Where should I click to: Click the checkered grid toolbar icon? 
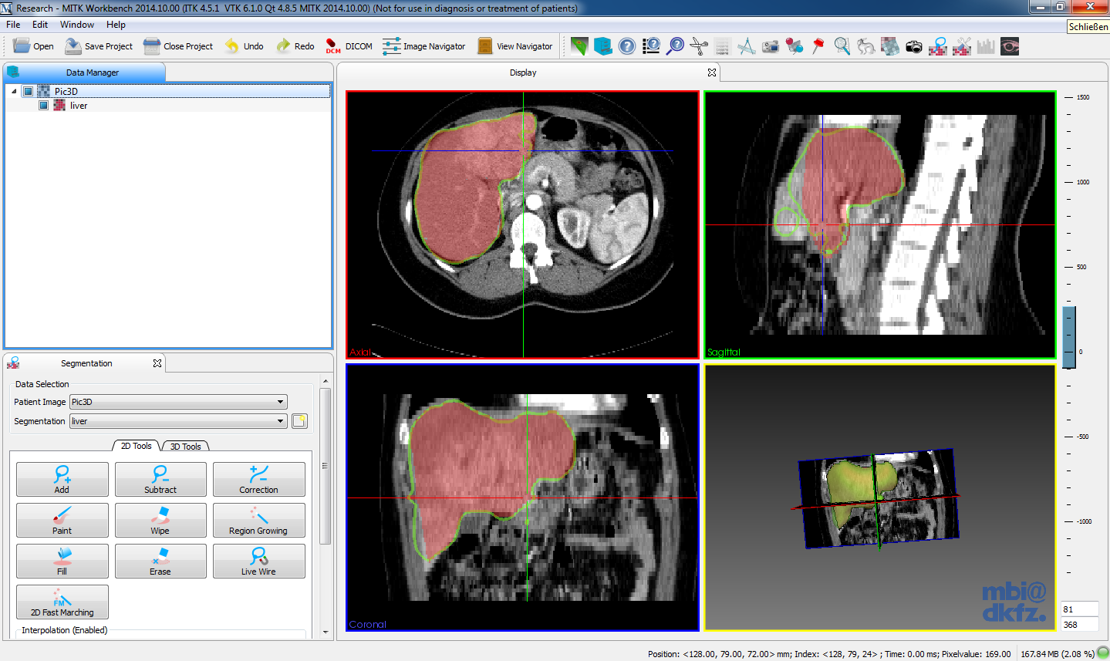890,46
